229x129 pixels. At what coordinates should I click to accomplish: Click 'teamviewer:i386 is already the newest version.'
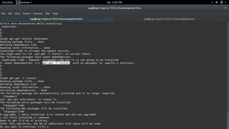pyautogui.click(x=35, y=51)
